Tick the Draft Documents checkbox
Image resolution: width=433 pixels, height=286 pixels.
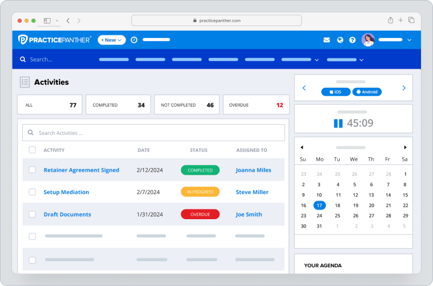[x=32, y=214]
